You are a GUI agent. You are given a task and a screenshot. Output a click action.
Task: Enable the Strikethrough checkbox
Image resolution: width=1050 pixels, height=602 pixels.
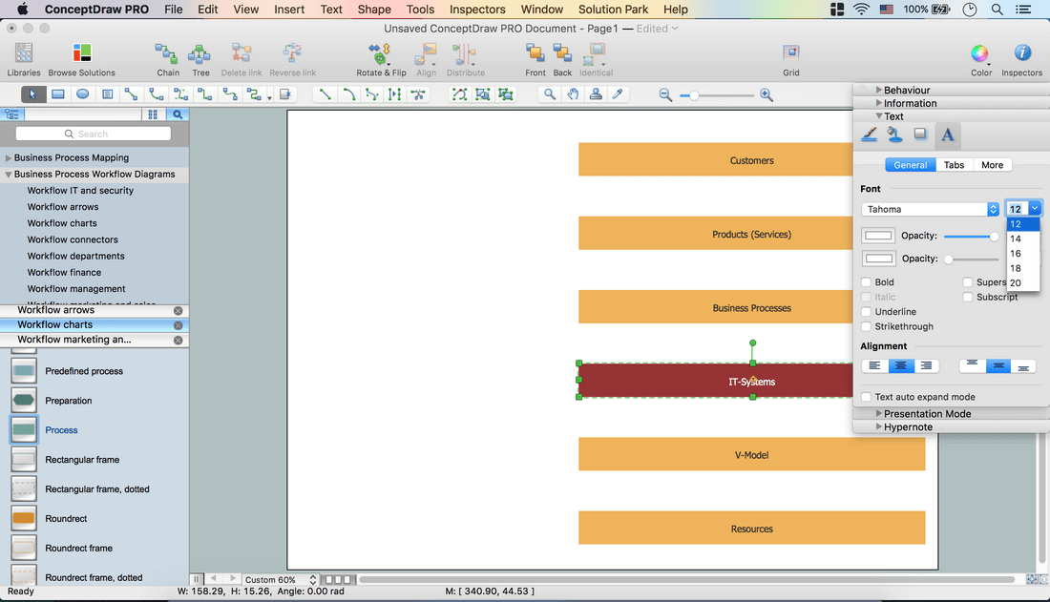[867, 326]
